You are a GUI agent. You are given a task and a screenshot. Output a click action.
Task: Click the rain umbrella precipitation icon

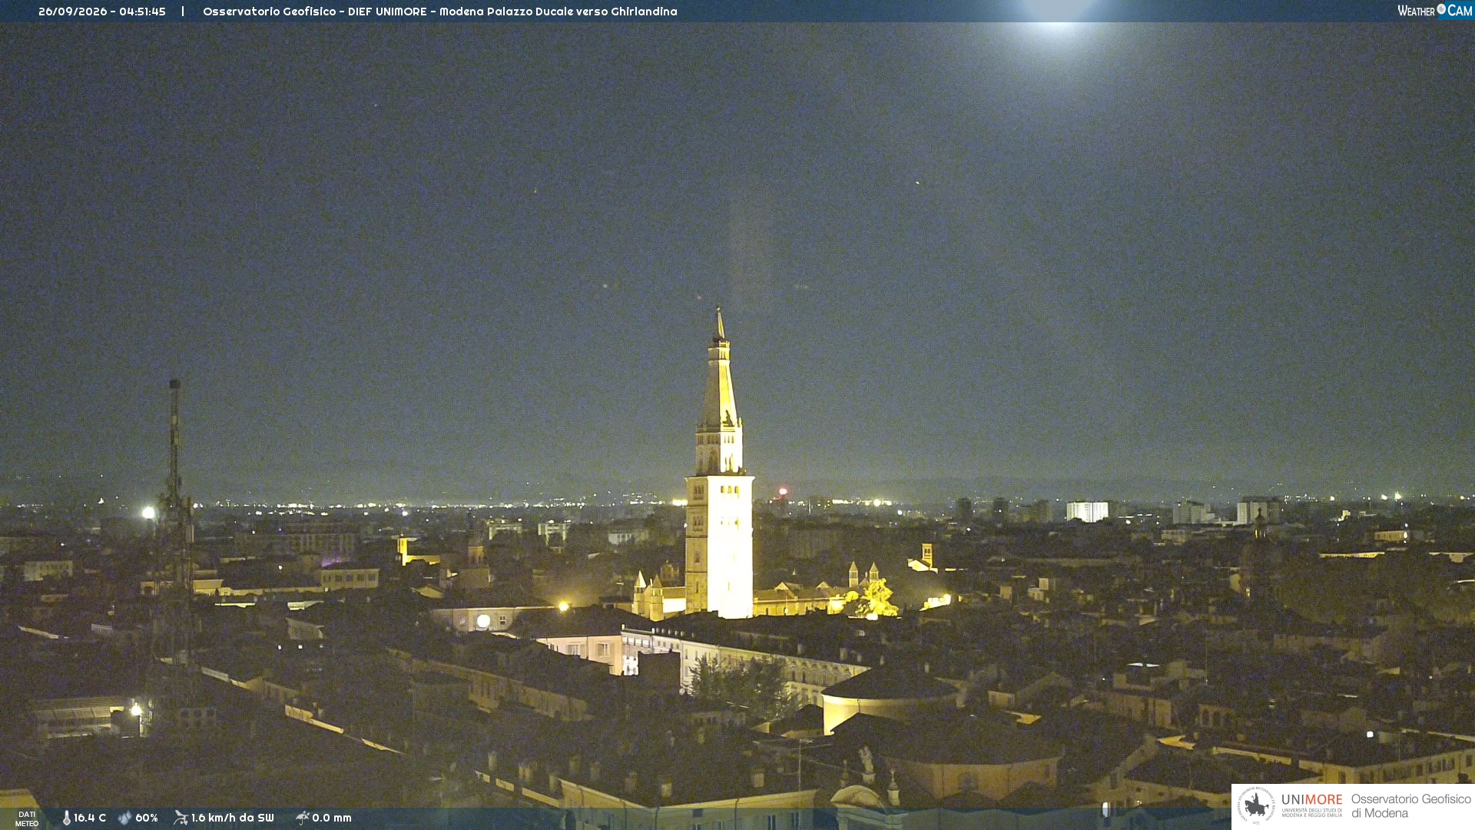303,818
